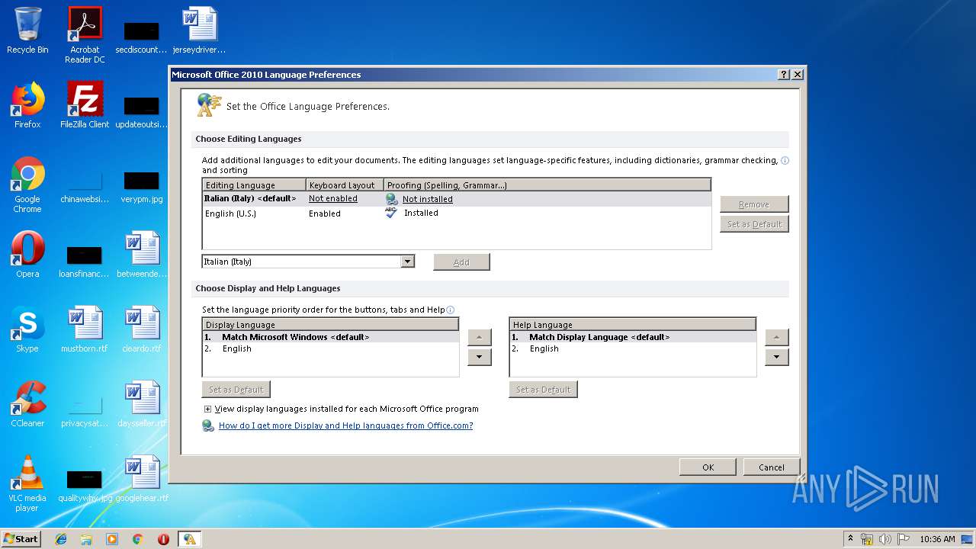Click the Action Center flag tray icon
This screenshot has width=976, height=549.
click(x=903, y=539)
